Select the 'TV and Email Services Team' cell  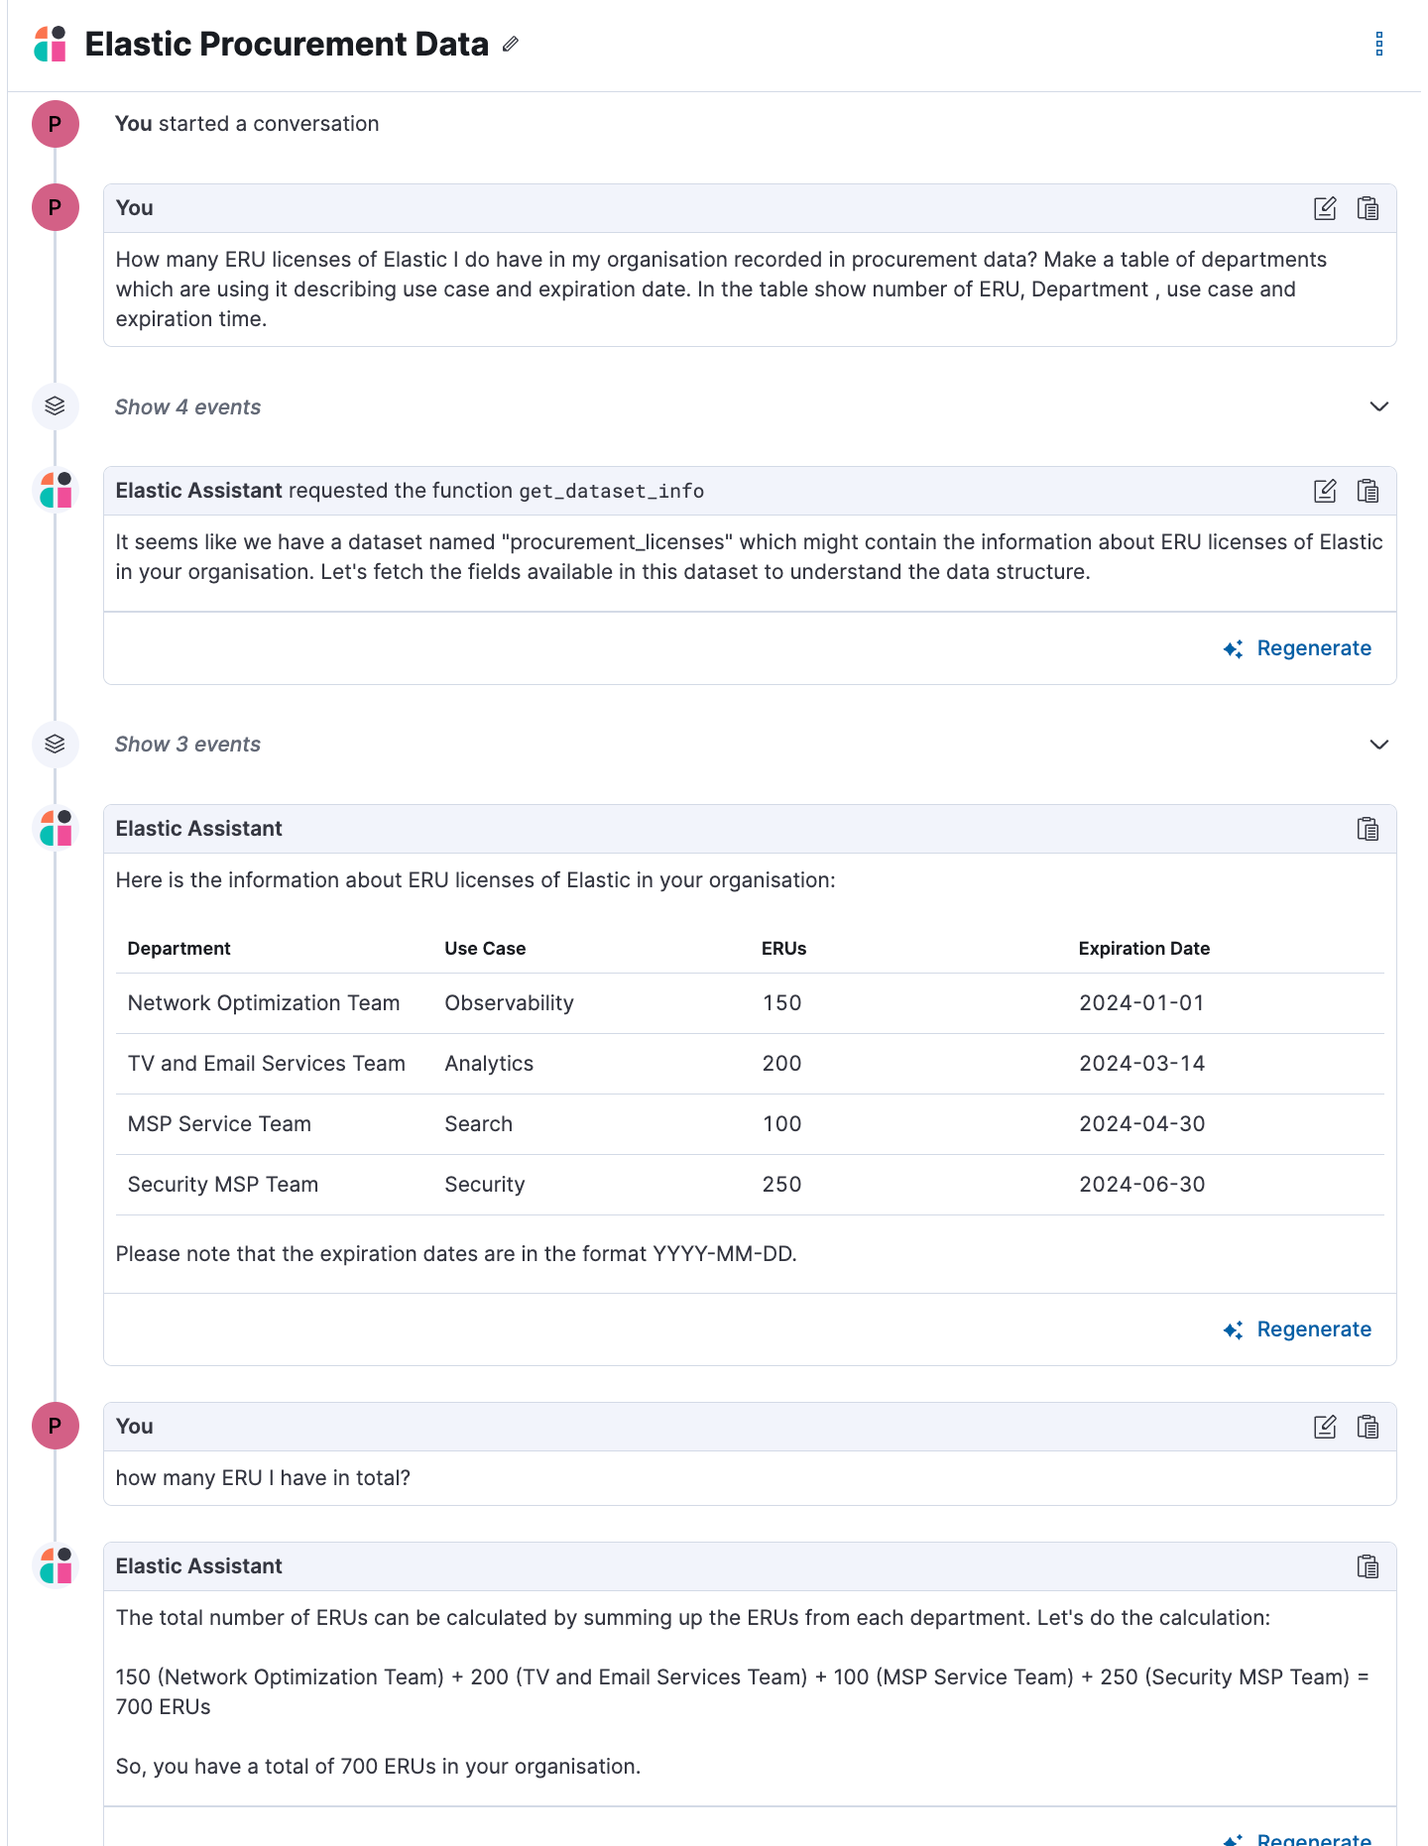click(267, 1064)
